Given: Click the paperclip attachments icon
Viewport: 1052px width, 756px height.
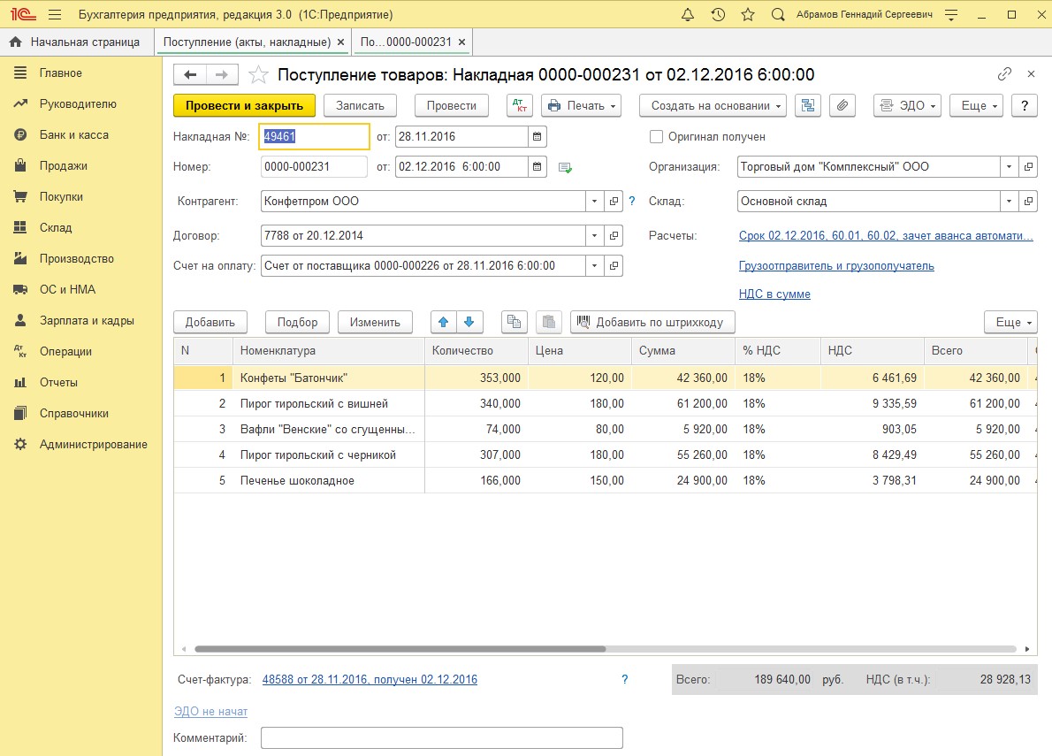Looking at the screenshot, I should [842, 105].
